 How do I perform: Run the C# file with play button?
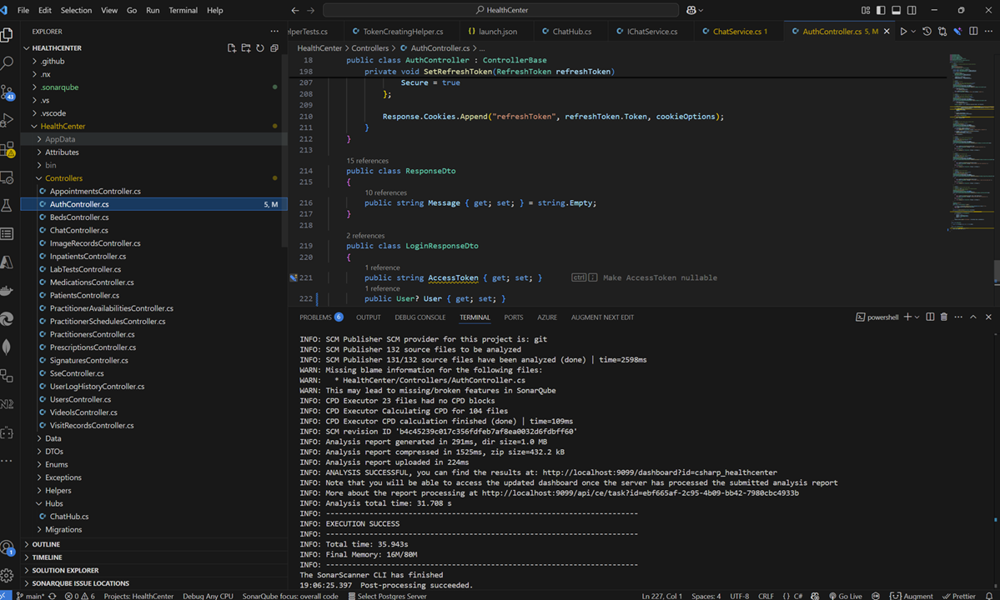[903, 31]
